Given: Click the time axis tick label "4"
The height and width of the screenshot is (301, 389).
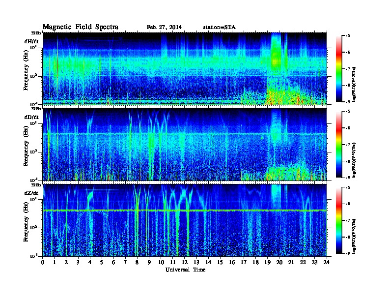Looking at the screenshot, I should (x=90, y=262).
